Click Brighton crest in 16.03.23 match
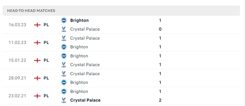This screenshot has width=245, height=106. (64, 20)
